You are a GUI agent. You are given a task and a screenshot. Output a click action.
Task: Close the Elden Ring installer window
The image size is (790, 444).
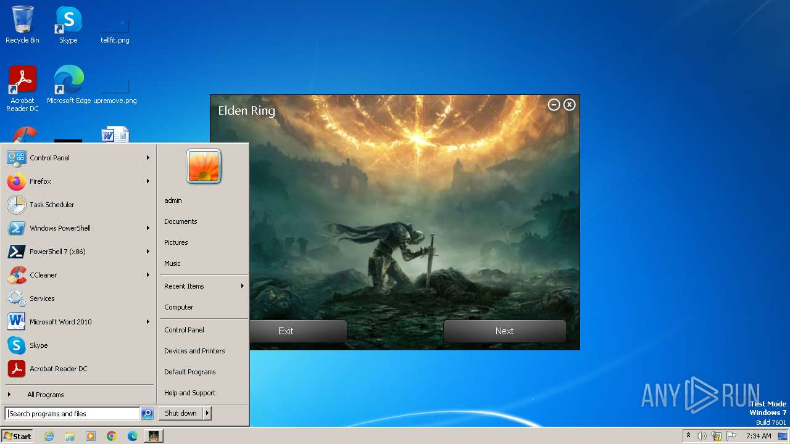(x=569, y=105)
